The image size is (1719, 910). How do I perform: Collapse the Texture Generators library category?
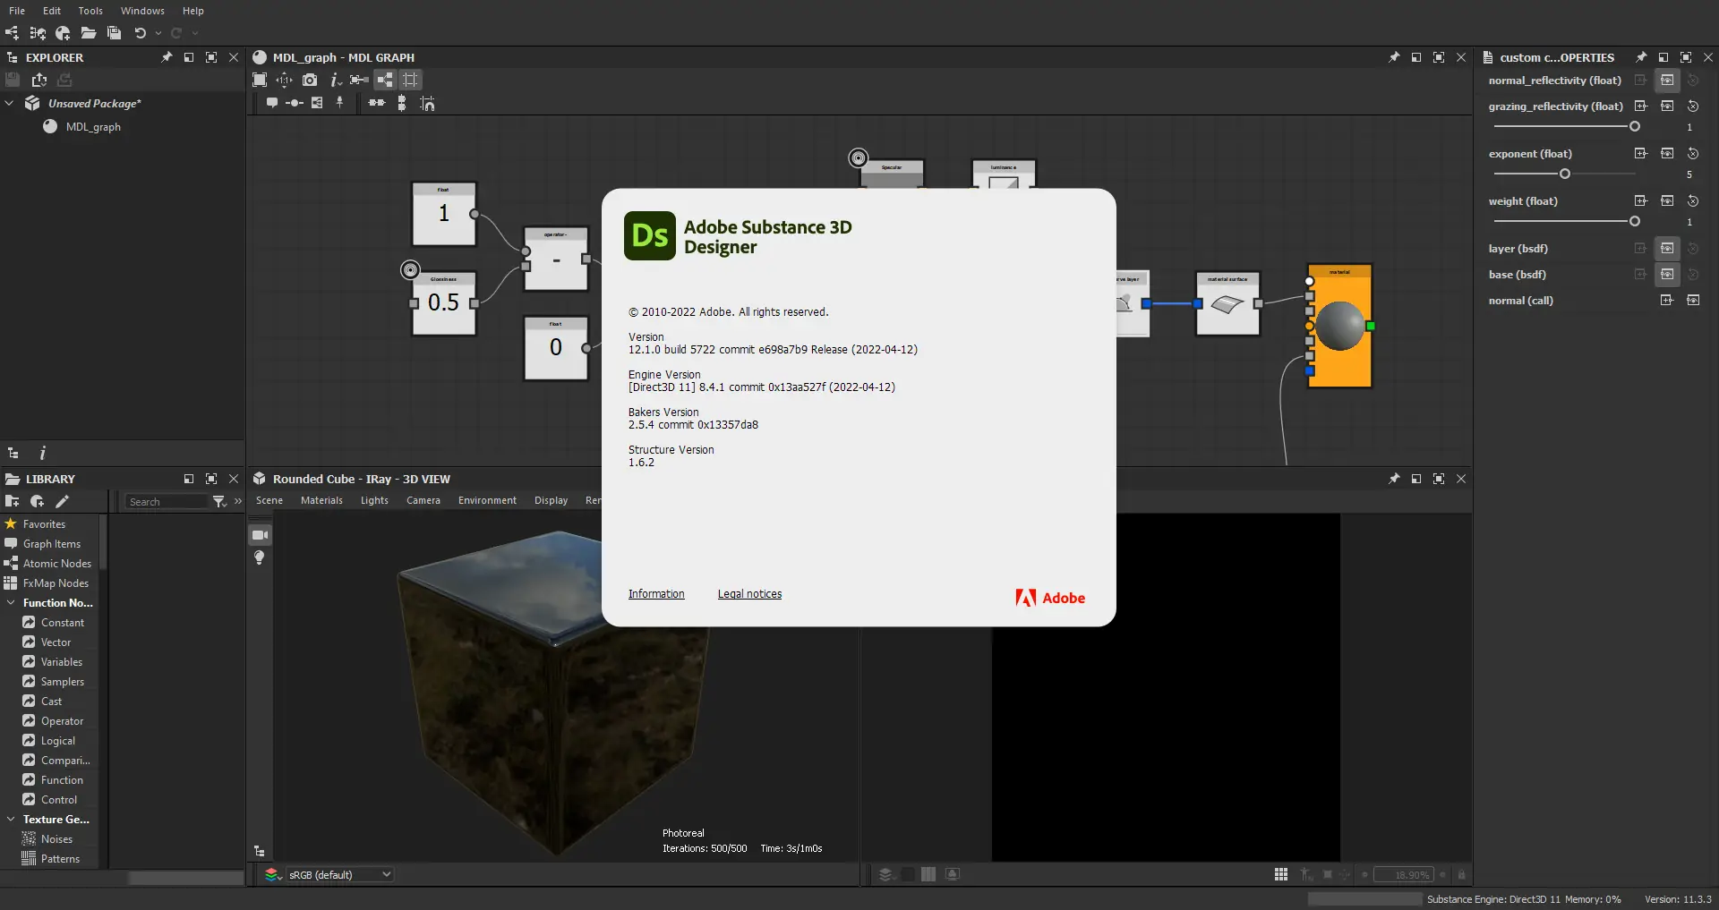(x=11, y=820)
